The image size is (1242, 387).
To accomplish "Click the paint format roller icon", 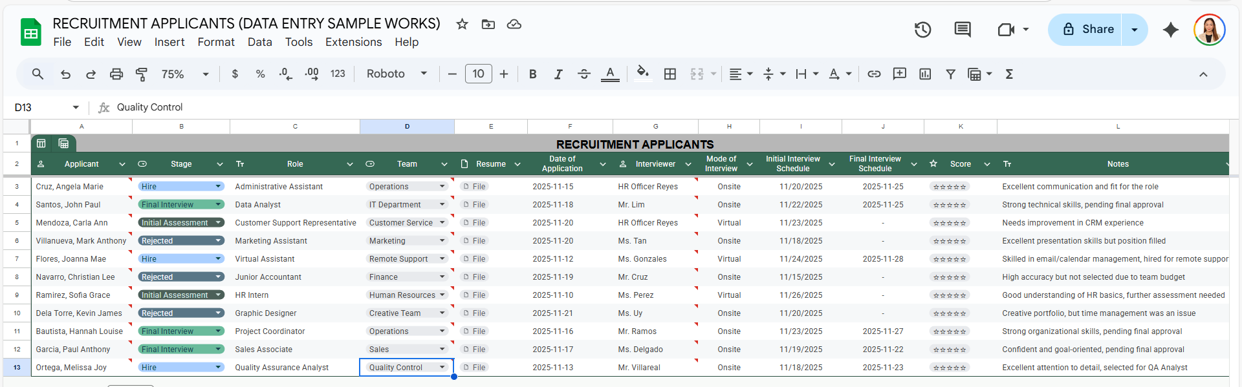I will pyautogui.click(x=141, y=74).
